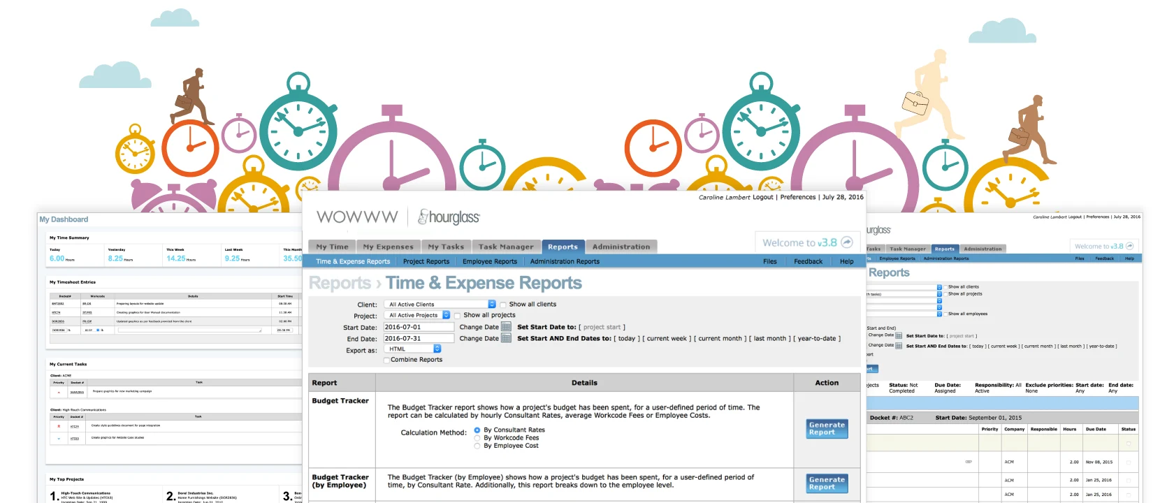Click timesheet details text field on dashboard
This screenshot has width=1174, height=503.
coord(190,330)
